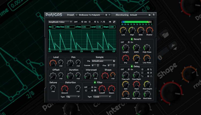
Task: Click the Delay metronome icon
Action: click(x=151, y=70)
